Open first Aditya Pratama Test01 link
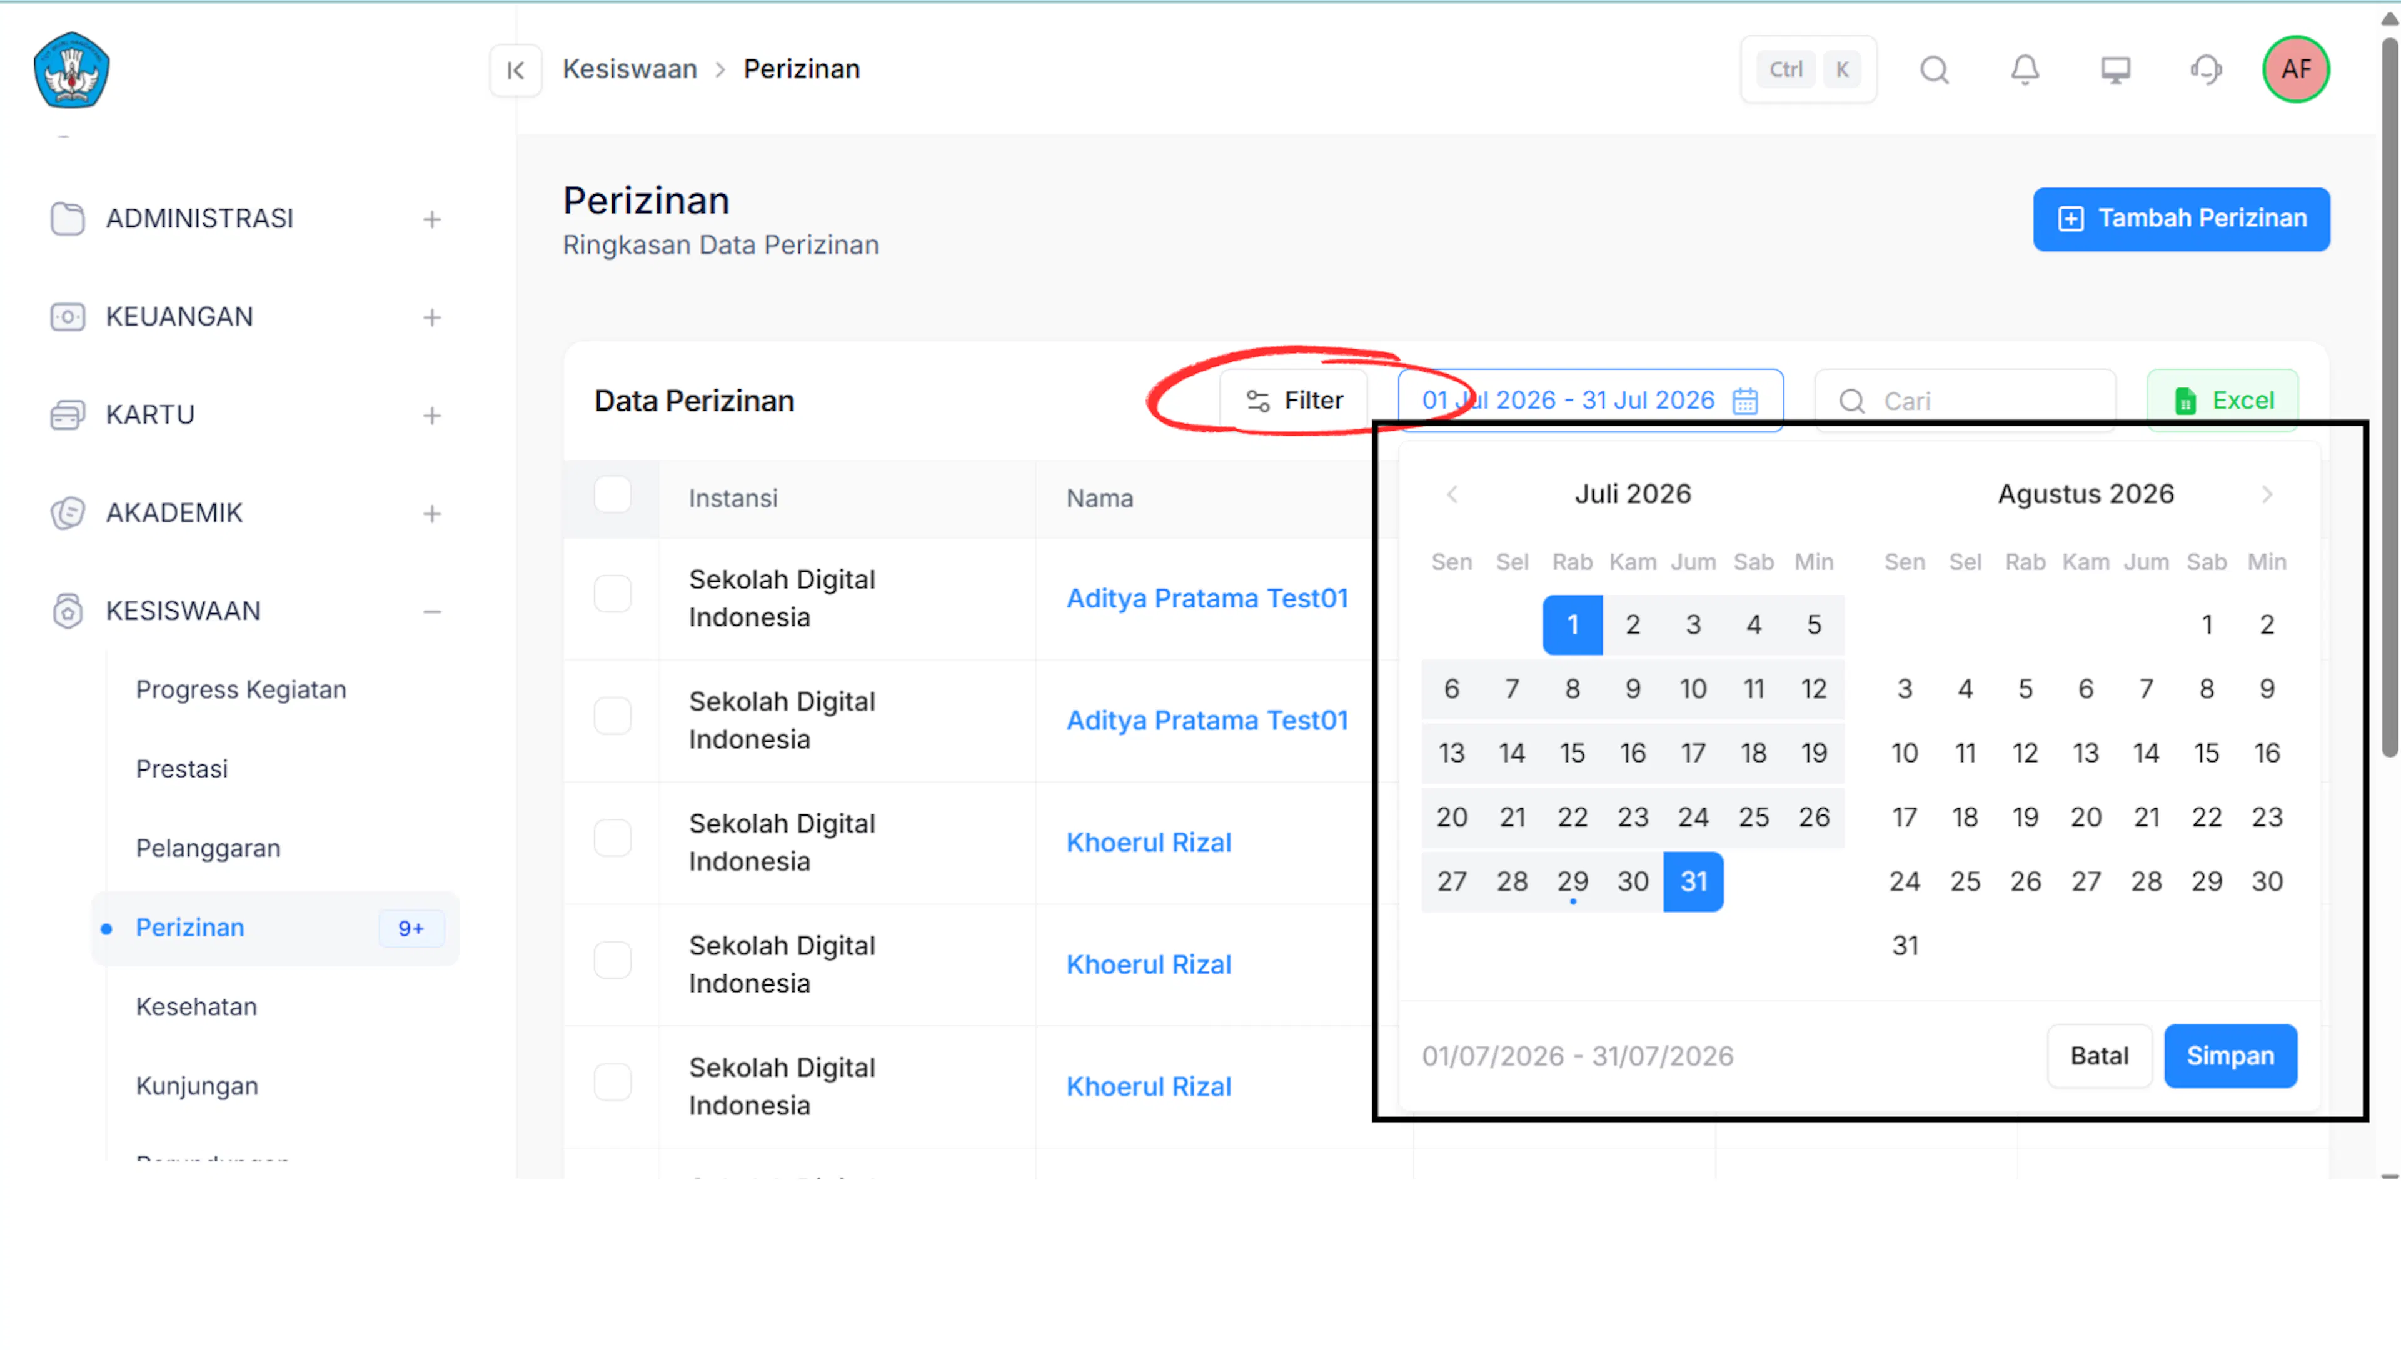The width and height of the screenshot is (2401, 1350). [x=1207, y=598]
